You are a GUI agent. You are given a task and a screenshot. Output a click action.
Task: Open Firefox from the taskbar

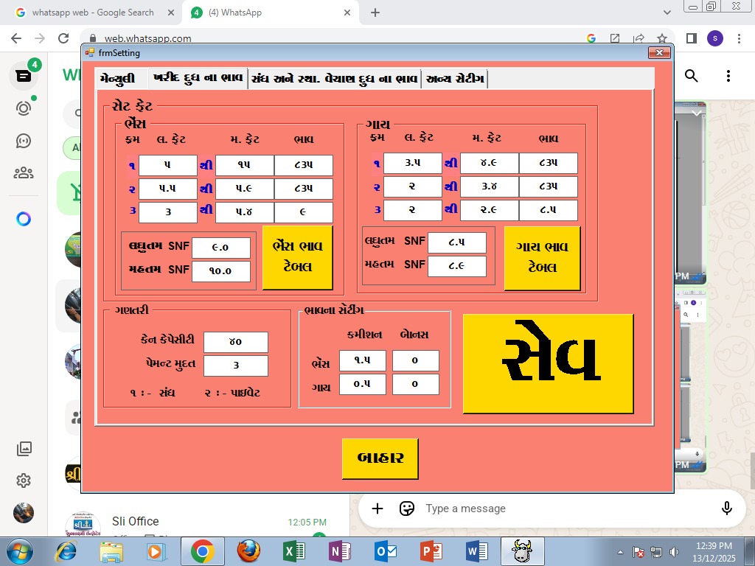coord(248,551)
